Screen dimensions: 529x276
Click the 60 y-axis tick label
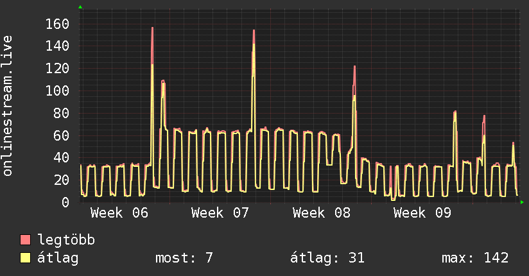coord(62,135)
